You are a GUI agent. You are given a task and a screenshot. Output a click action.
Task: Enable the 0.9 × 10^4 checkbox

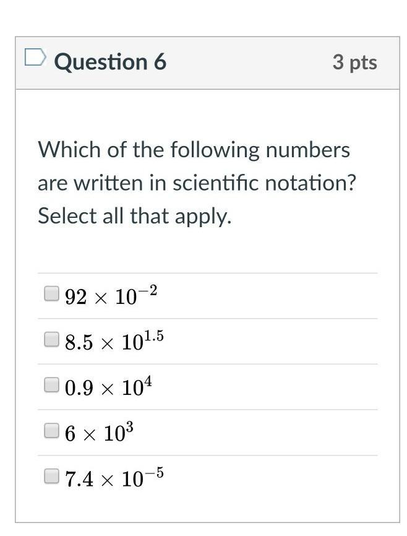(x=51, y=385)
